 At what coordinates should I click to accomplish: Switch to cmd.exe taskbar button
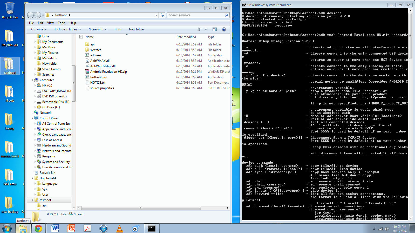pos(152,229)
